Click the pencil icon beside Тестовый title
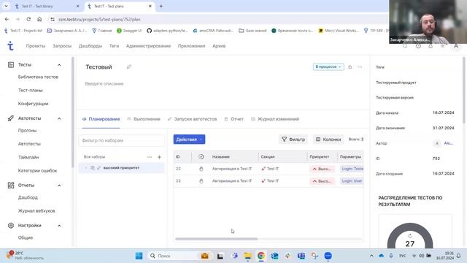Screen dimensions: 467x263 pos(129,66)
